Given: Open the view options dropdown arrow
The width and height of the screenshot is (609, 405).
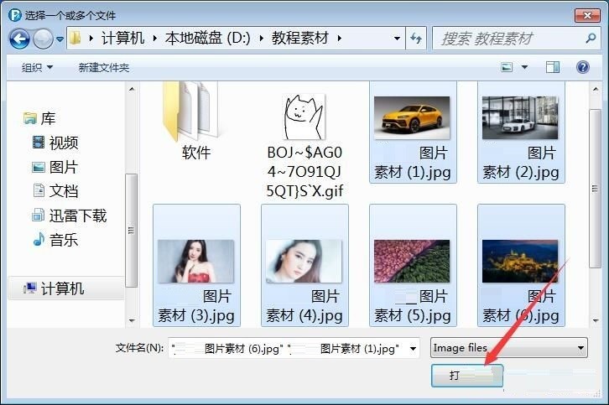Looking at the screenshot, I should tap(524, 68).
